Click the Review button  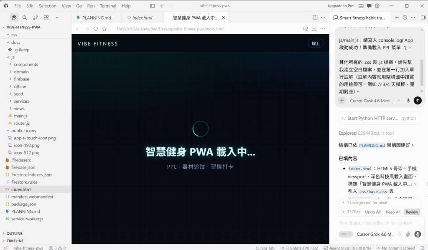click(412, 212)
